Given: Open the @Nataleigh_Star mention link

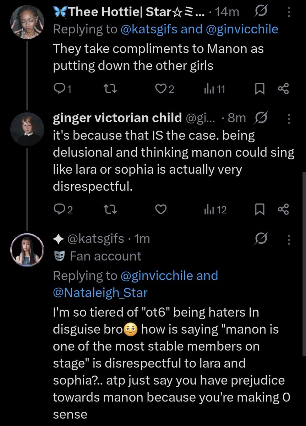Looking at the screenshot, I should click(x=100, y=293).
